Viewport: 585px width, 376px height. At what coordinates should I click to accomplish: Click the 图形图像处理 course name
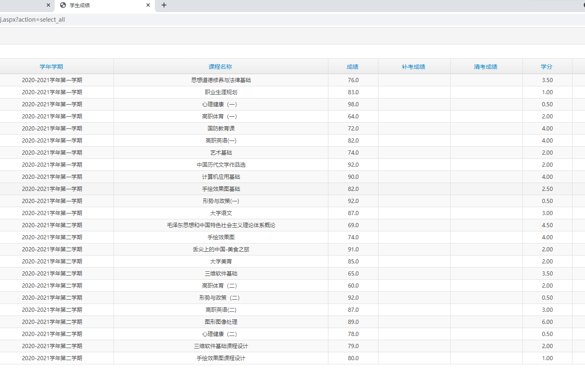pyautogui.click(x=221, y=322)
